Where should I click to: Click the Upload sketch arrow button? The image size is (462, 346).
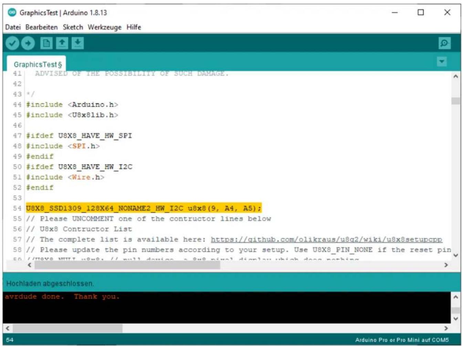[x=28, y=43]
